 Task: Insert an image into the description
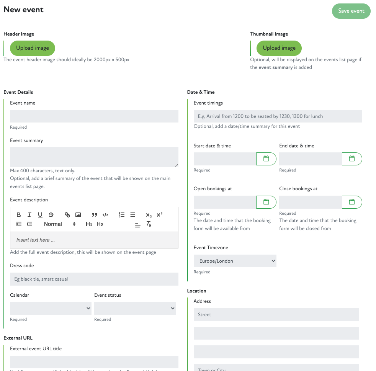pos(78,215)
